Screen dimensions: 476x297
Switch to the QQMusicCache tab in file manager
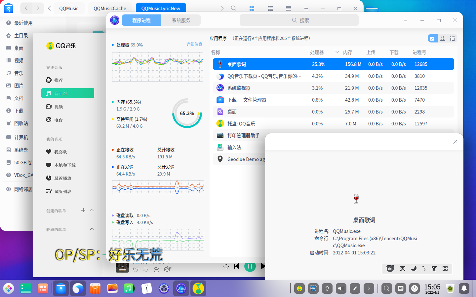[x=110, y=8]
